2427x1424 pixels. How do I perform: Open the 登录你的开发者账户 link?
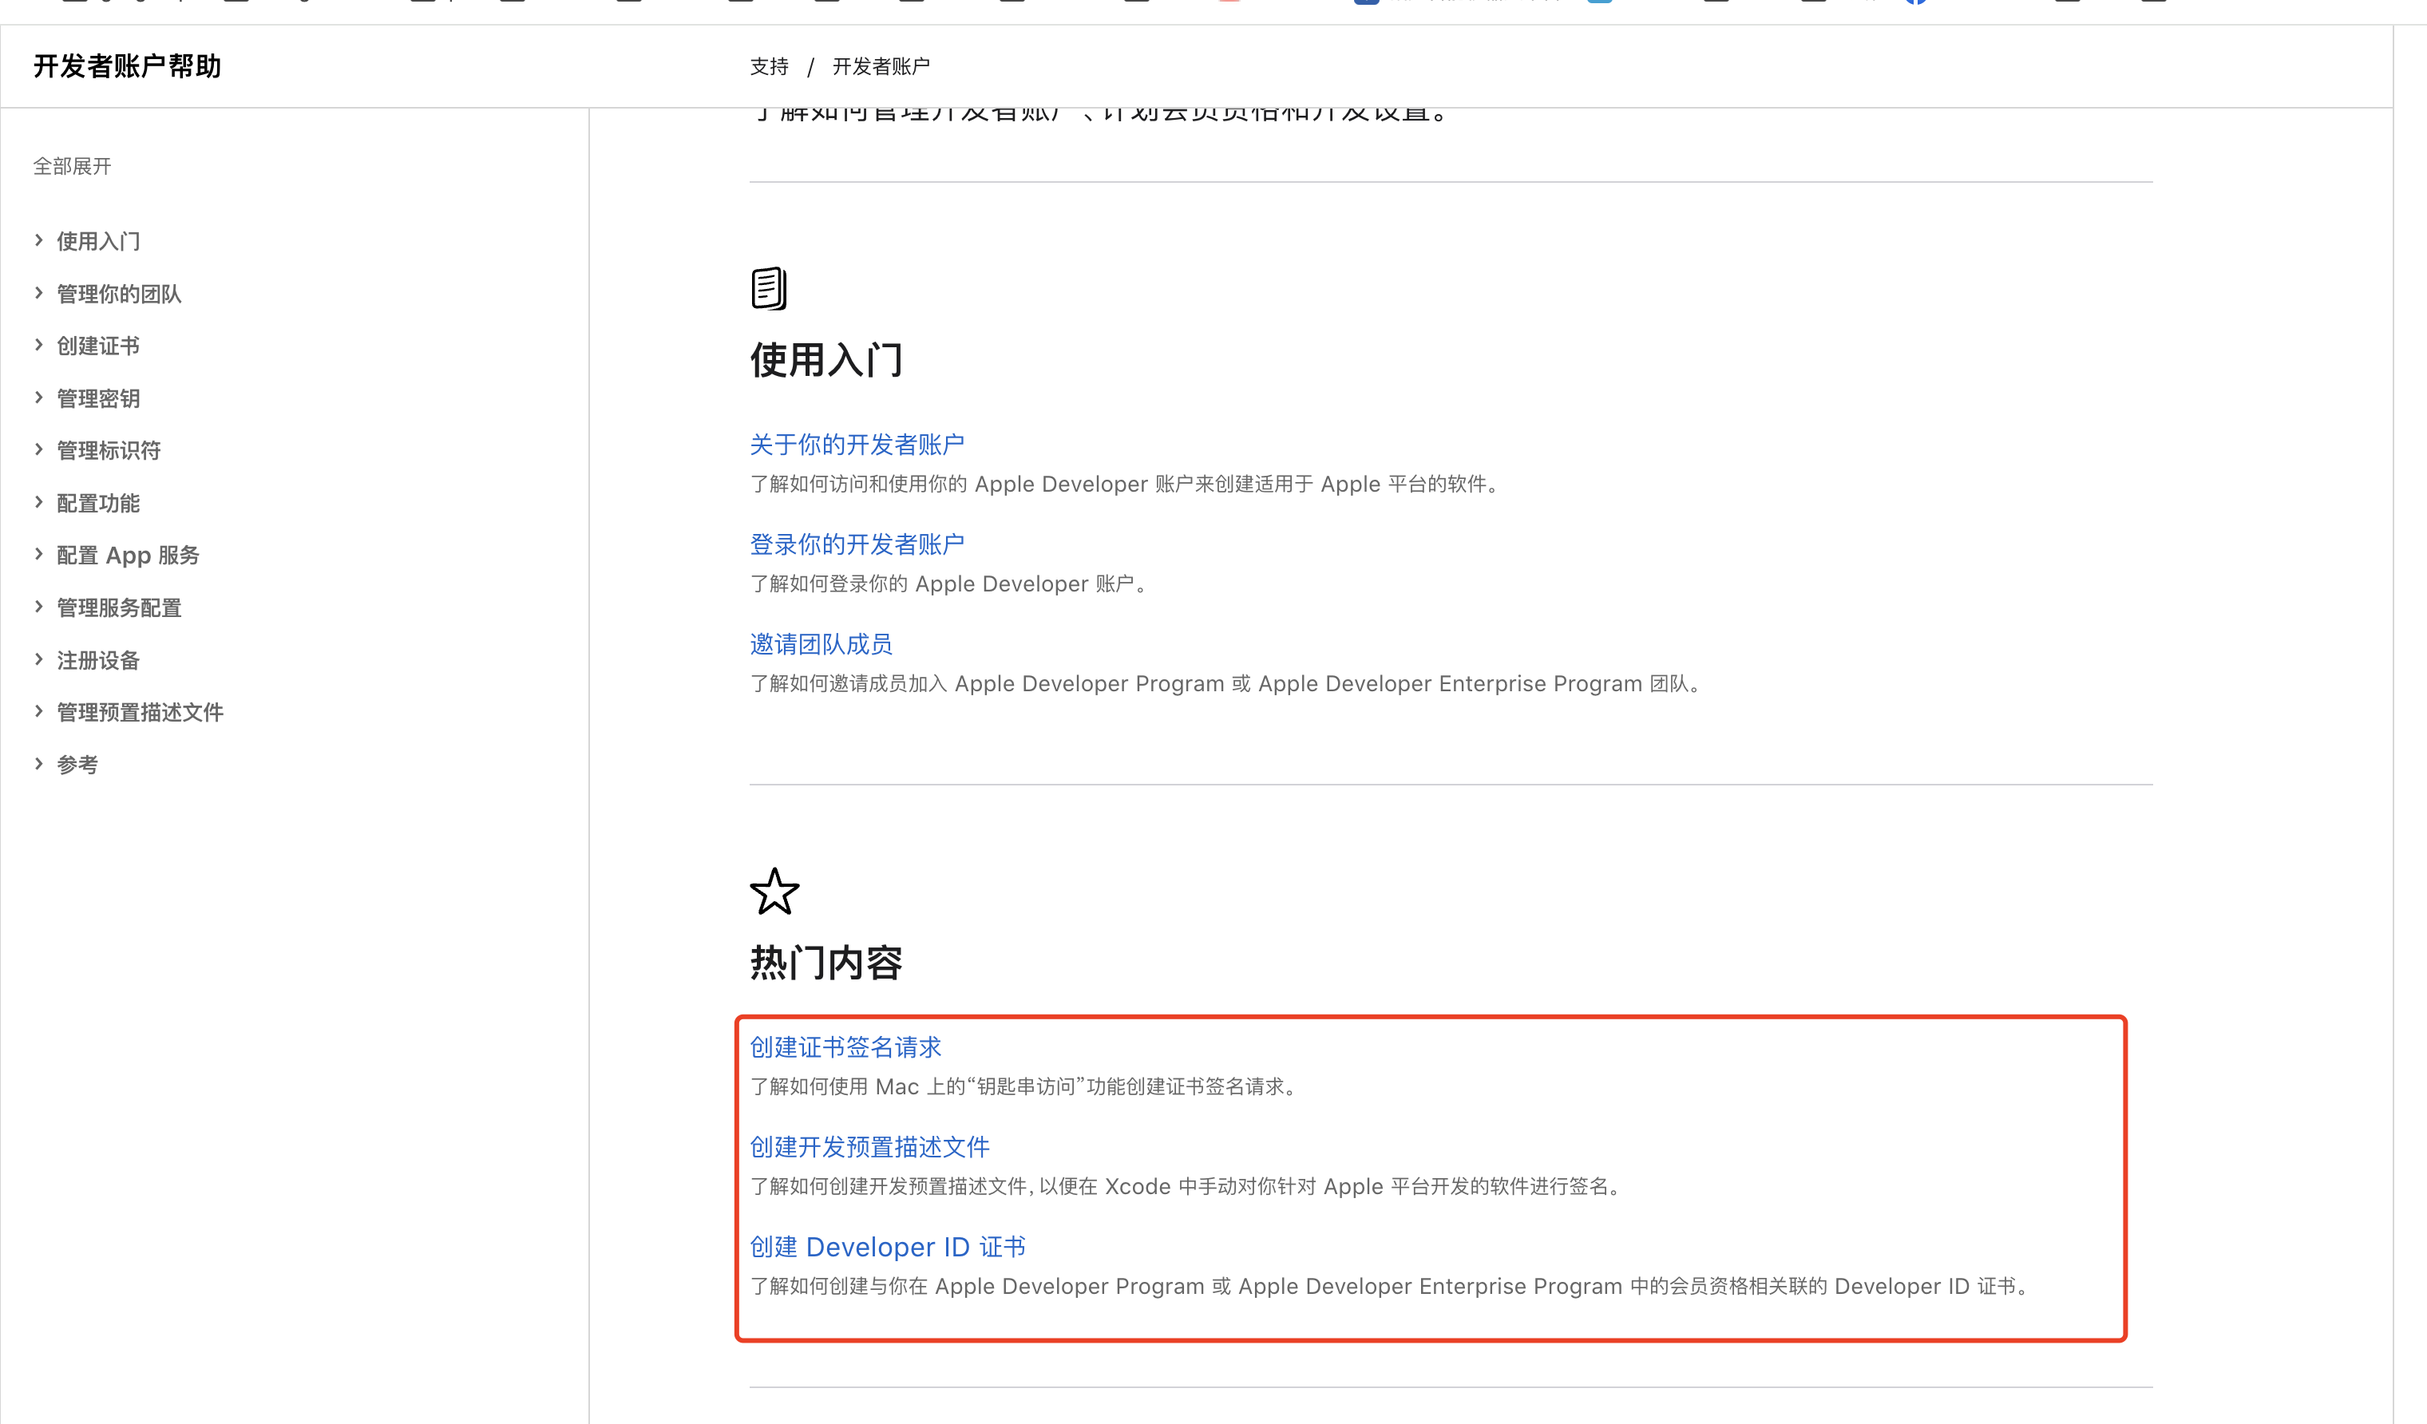coord(856,544)
